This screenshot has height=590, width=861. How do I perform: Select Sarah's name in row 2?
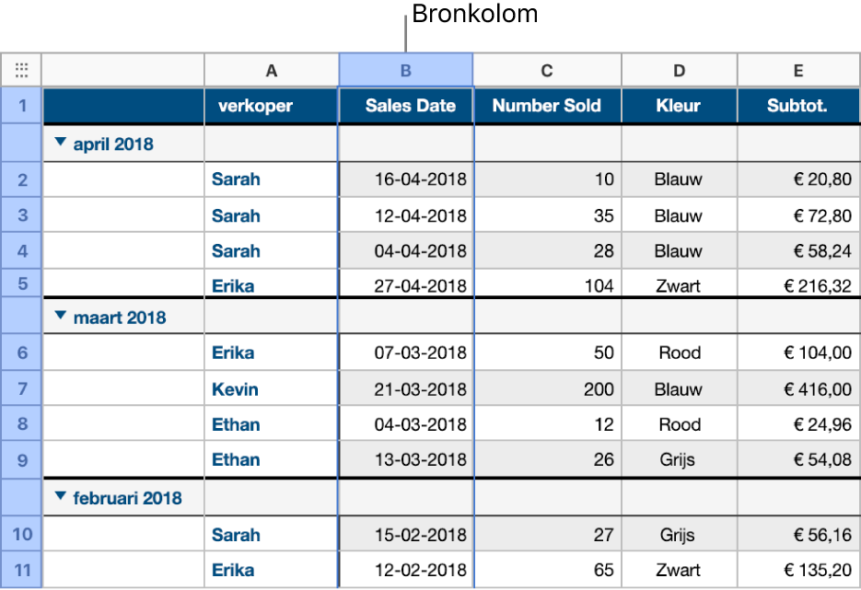pos(236,179)
